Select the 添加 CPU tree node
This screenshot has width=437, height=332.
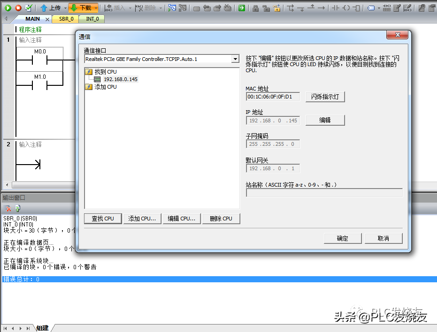pos(105,87)
